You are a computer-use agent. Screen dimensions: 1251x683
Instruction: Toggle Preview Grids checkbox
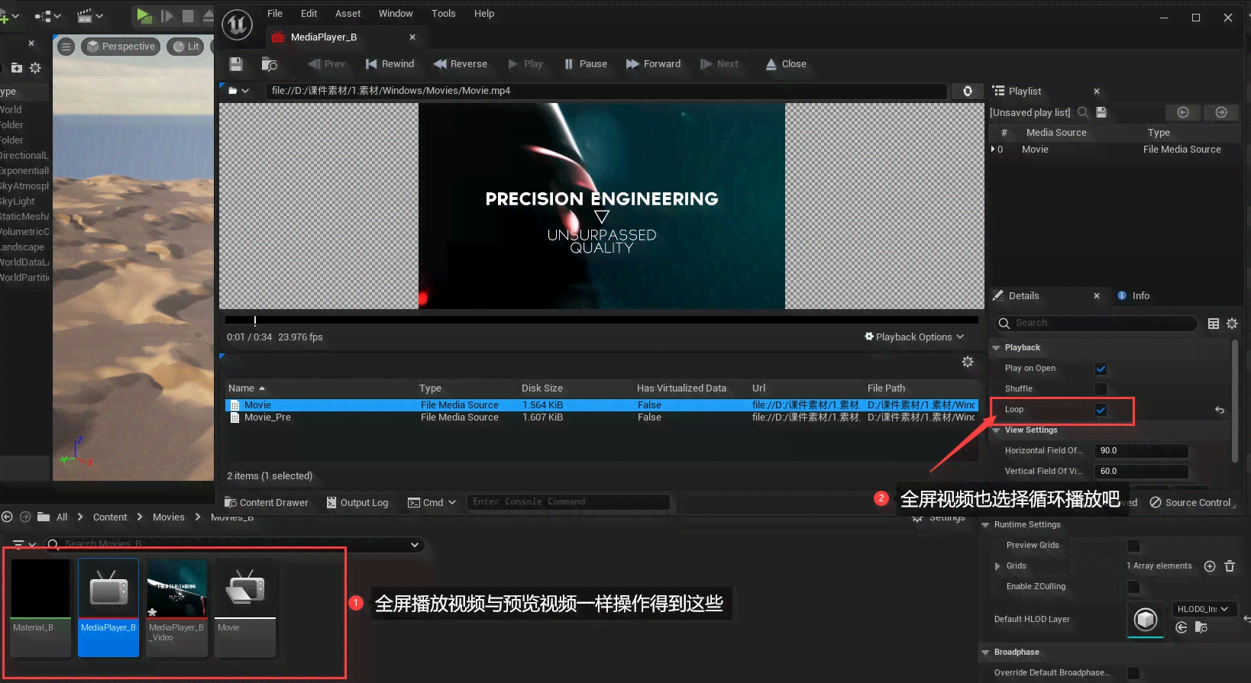click(1133, 546)
